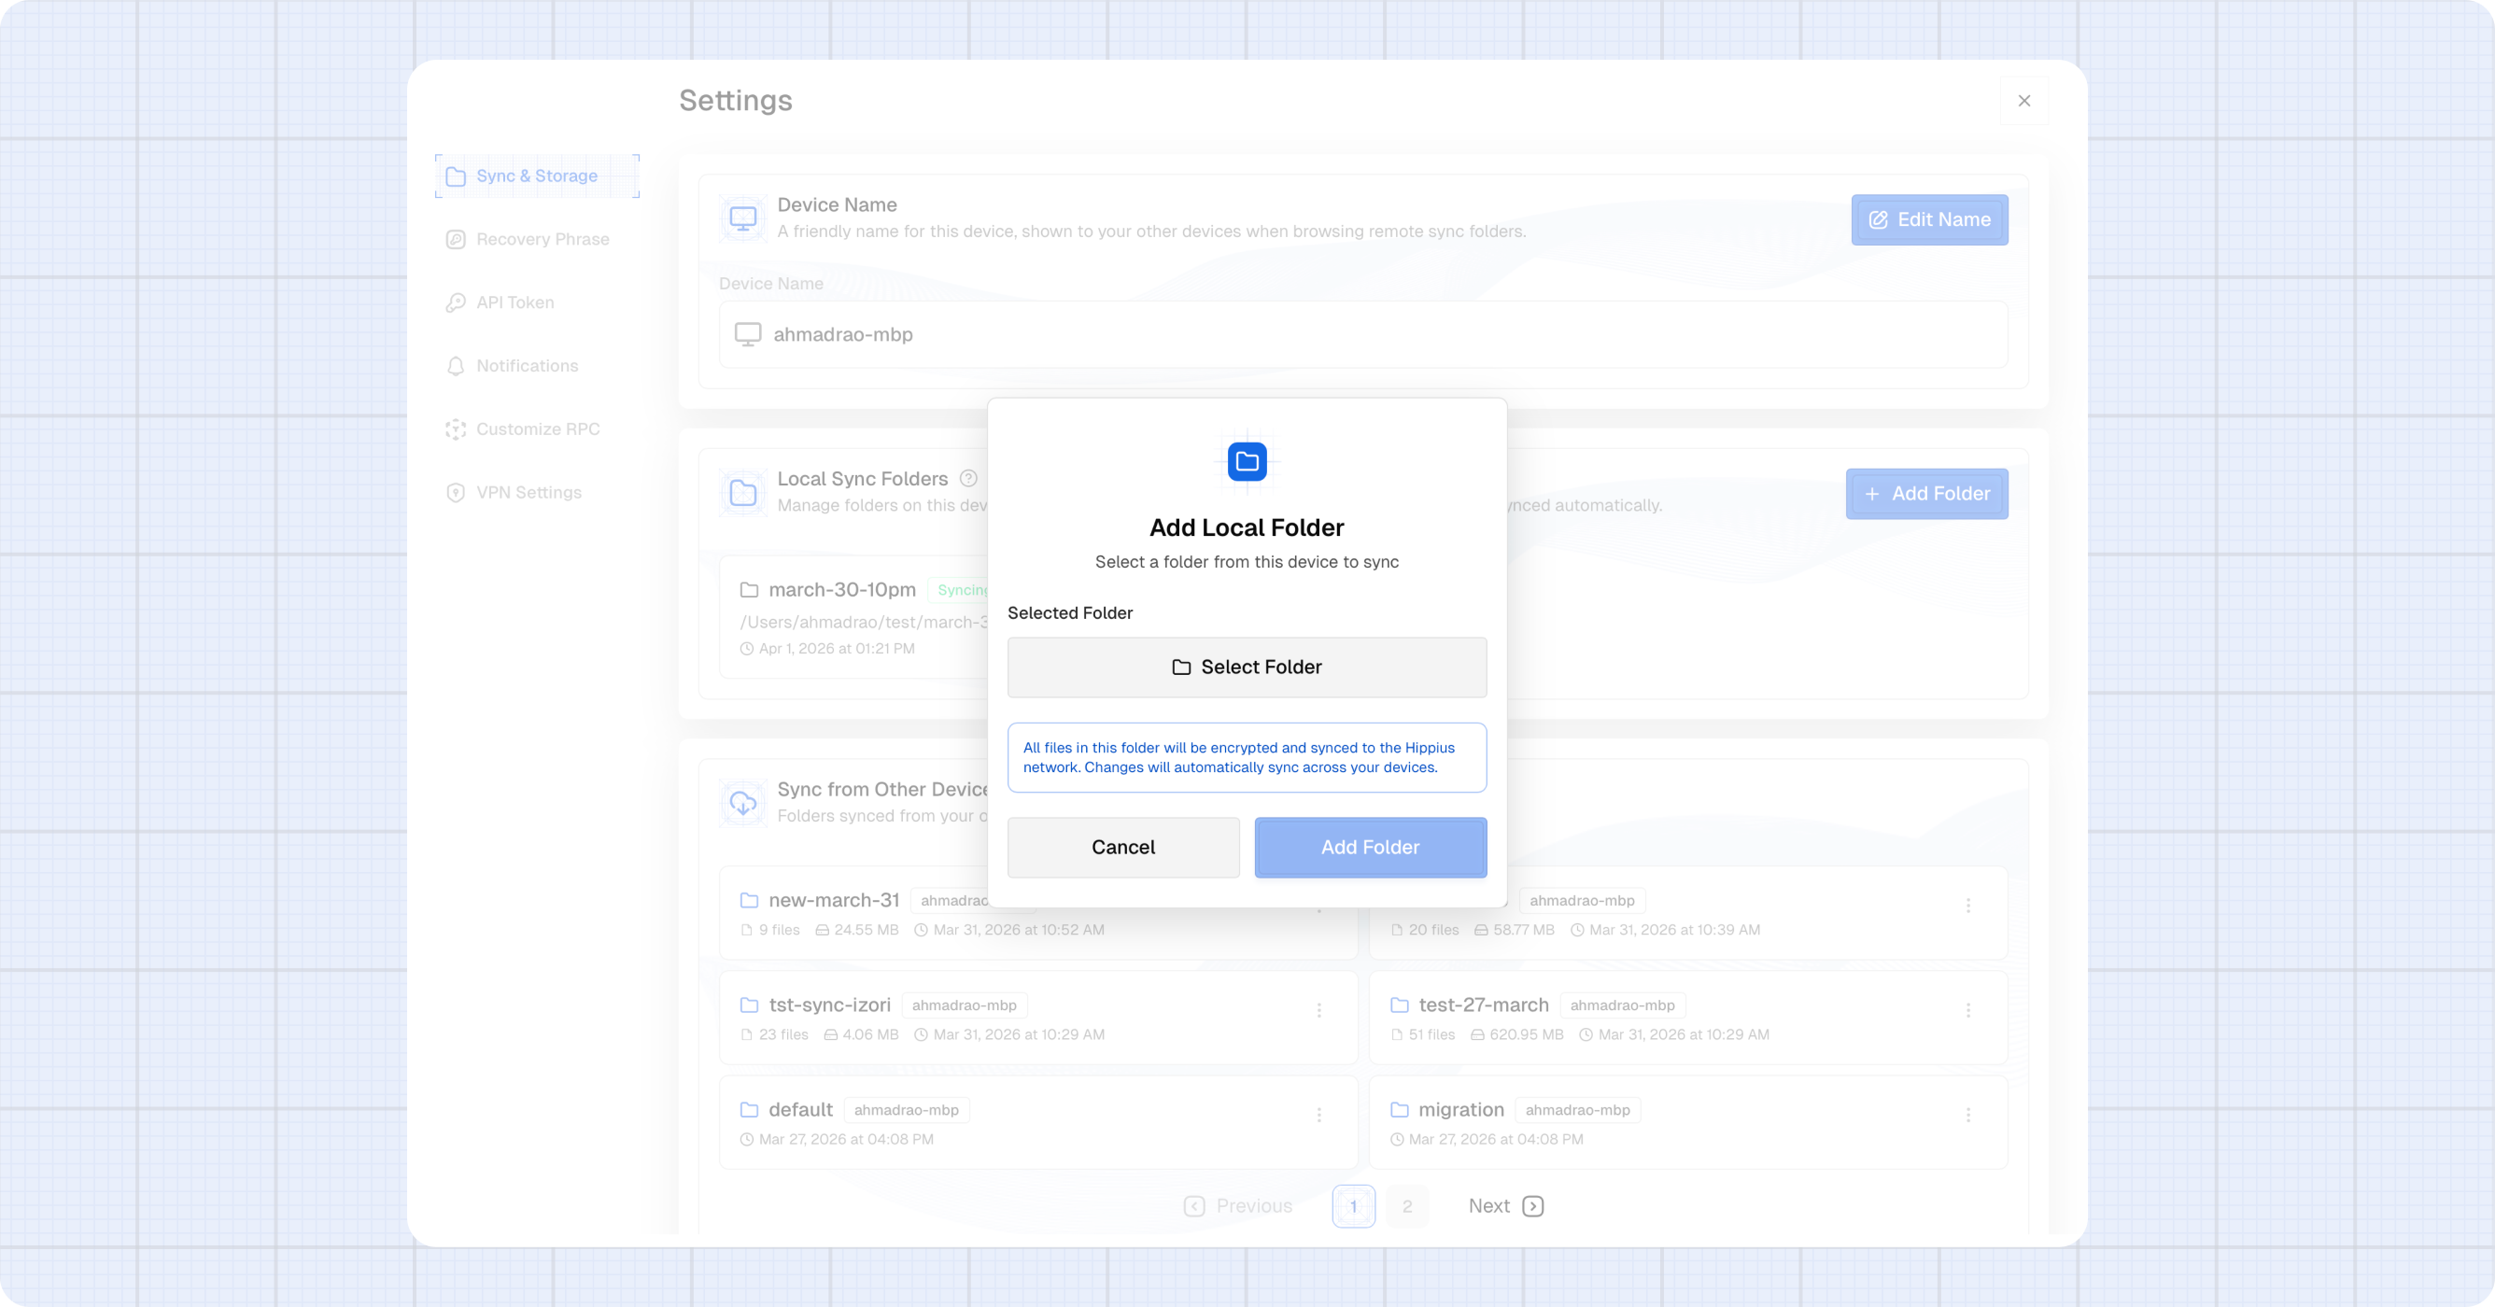Cancel the Add Local Folder dialog
The height and width of the screenshot is (1307, 2495).
(x=1122, y=847)
